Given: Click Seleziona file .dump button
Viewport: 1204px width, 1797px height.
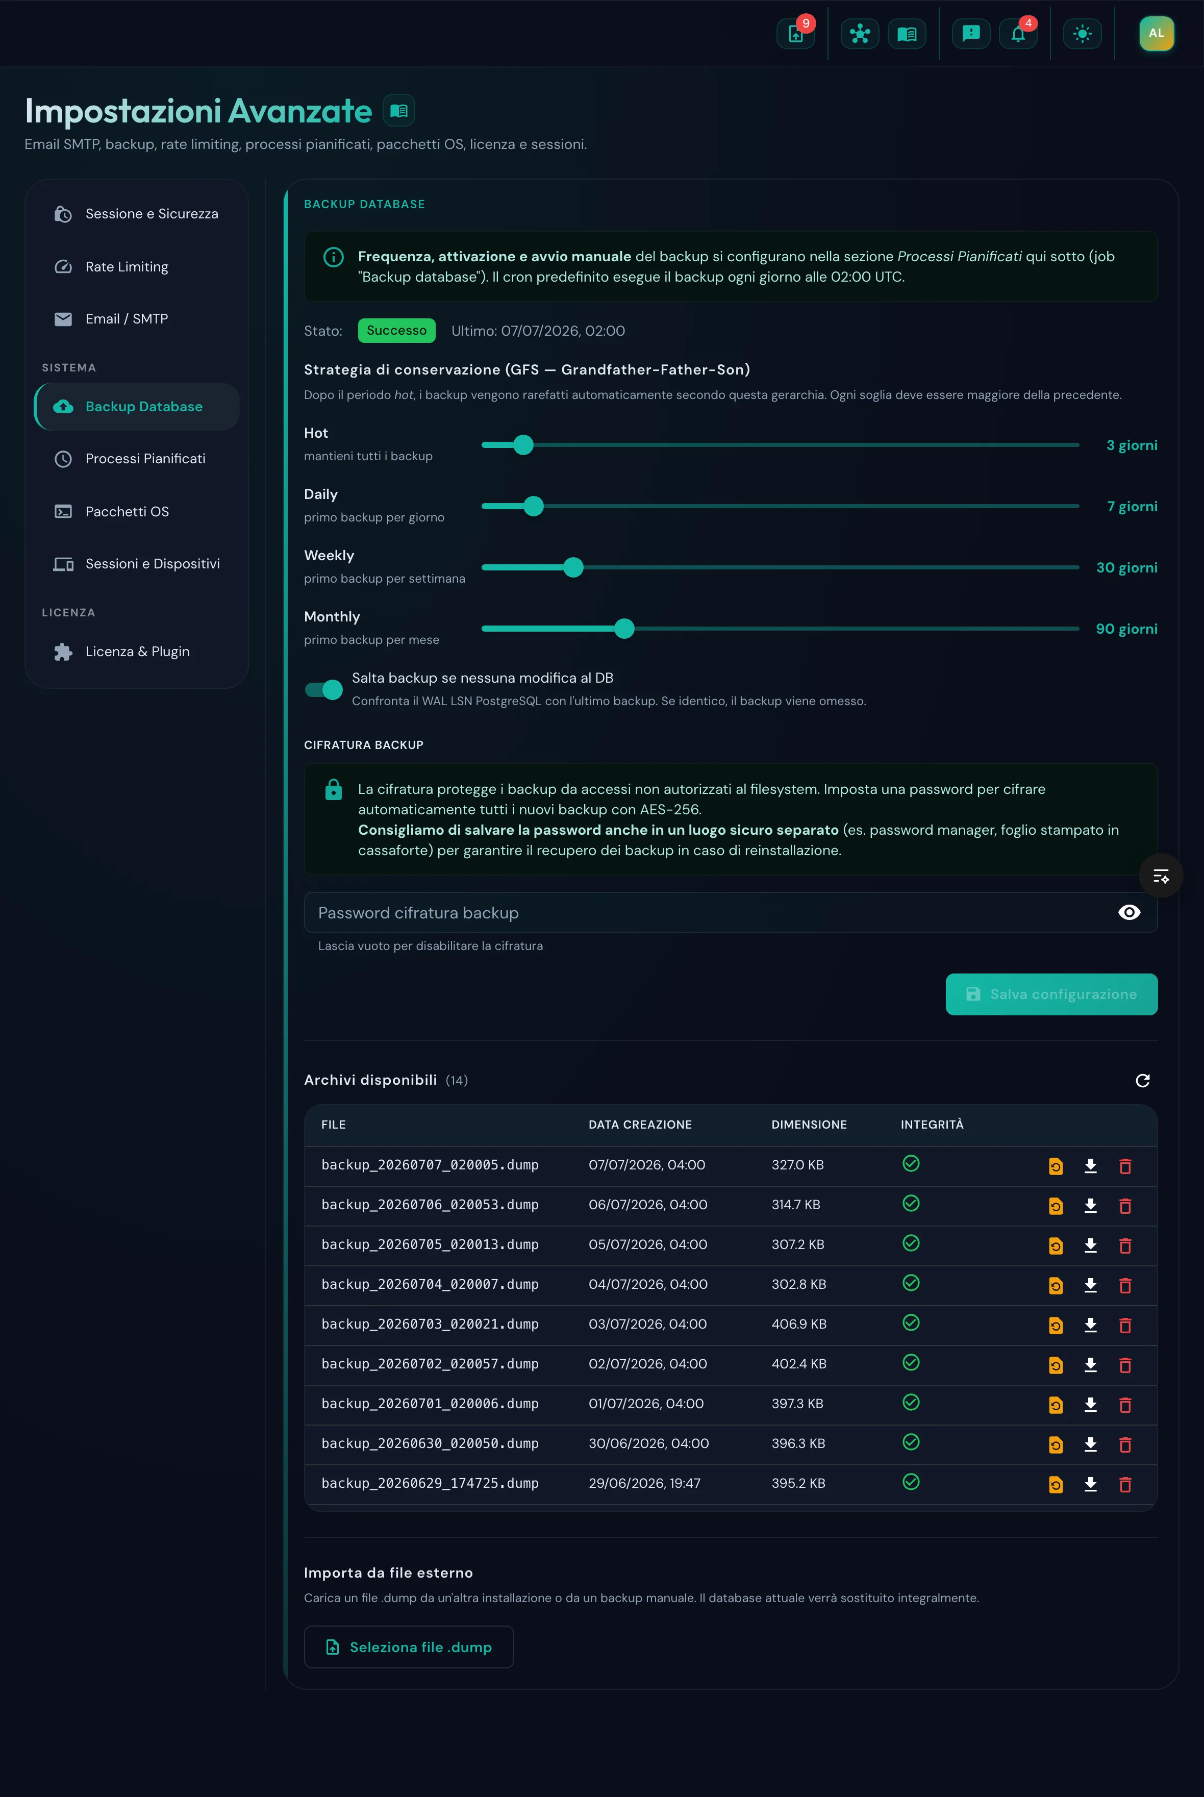Looking at the screenshot, I should [409, 1647].
